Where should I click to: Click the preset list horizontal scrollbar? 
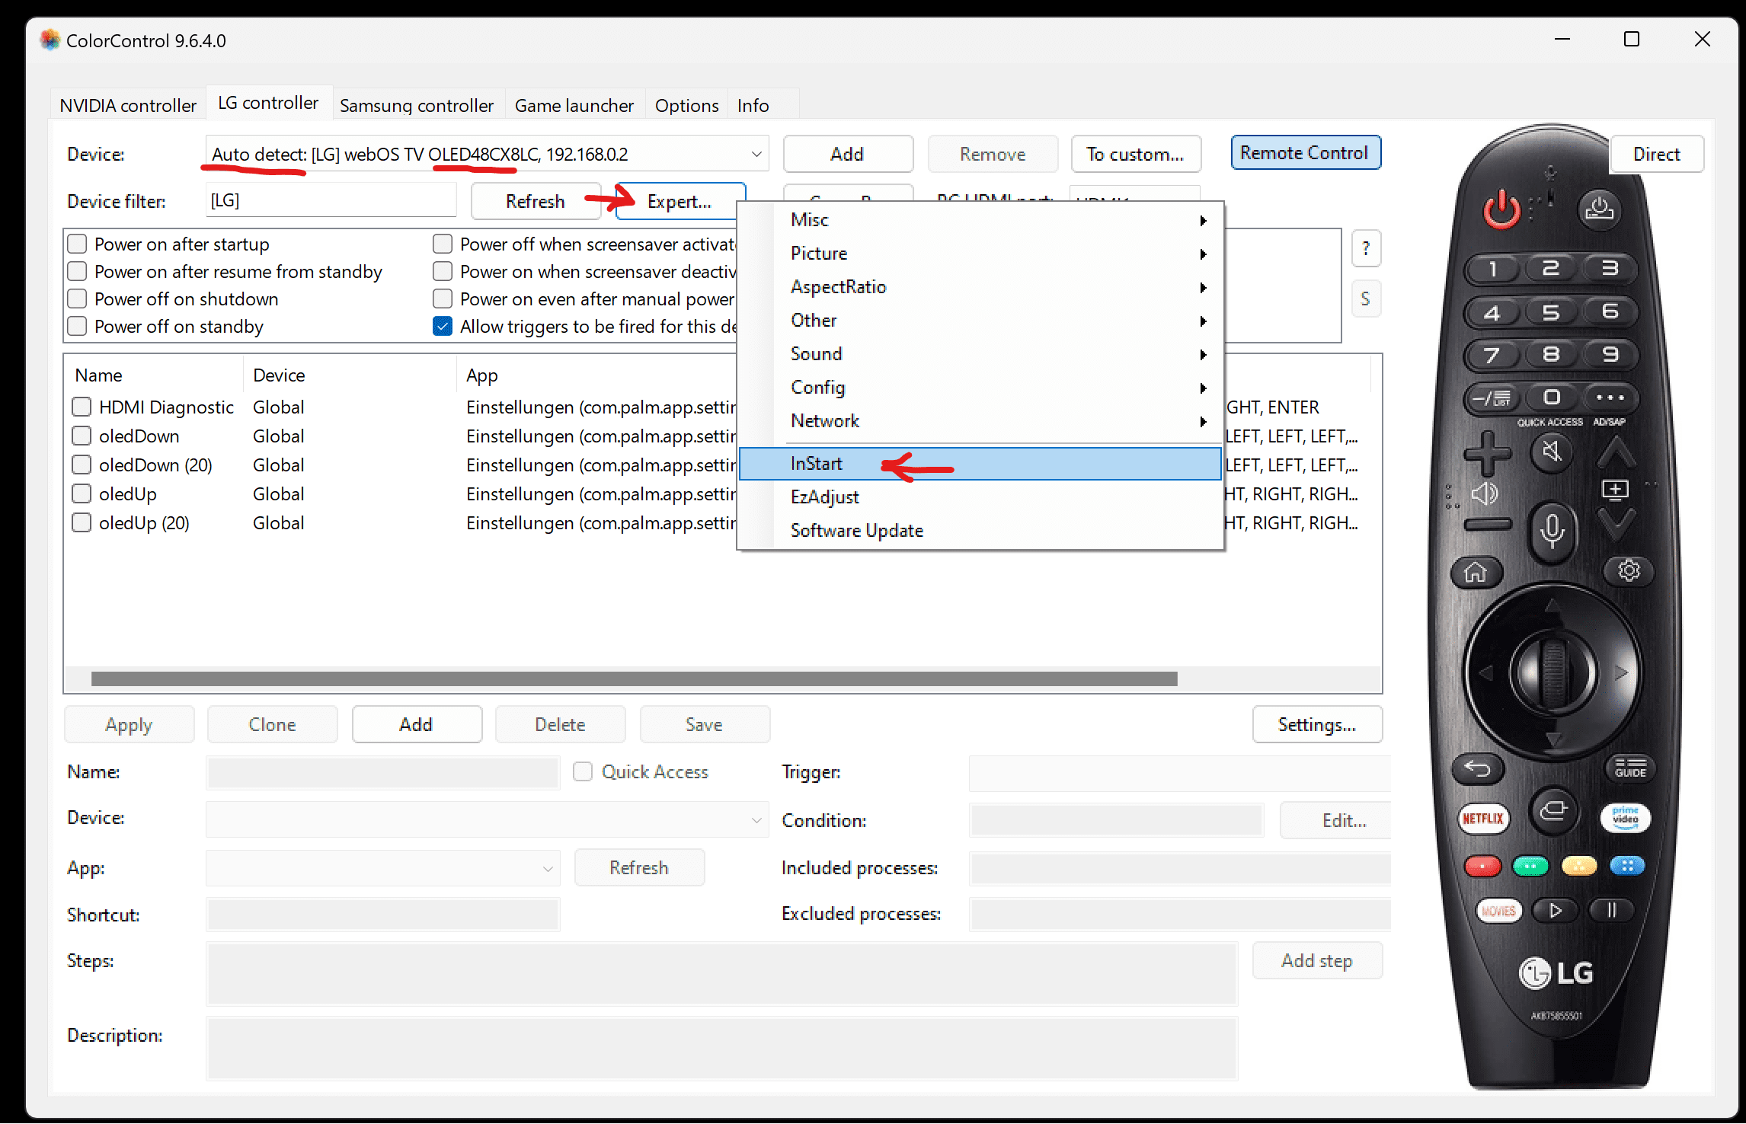(x=634, y=679)
